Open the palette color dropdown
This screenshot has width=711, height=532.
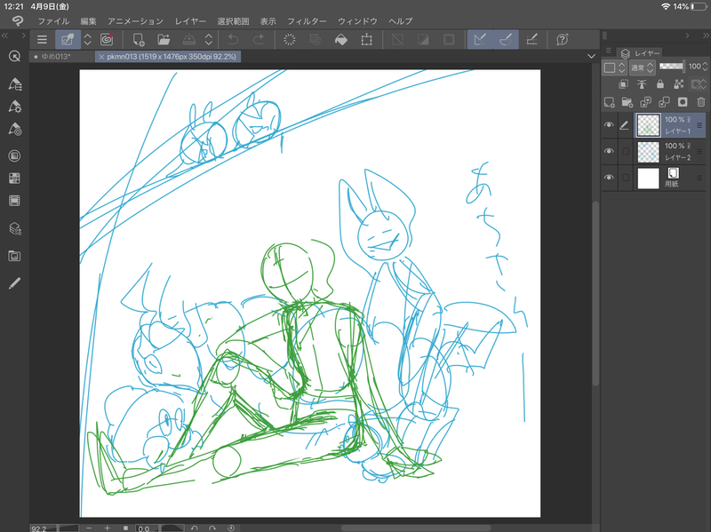tap(614, 68)
